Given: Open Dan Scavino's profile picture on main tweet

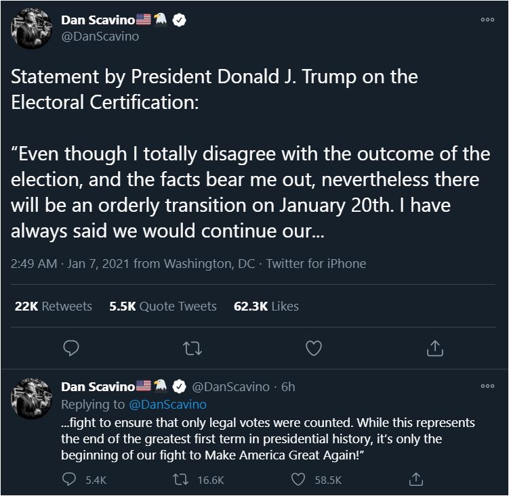Looking at the screenshot, I should [30, 29].
